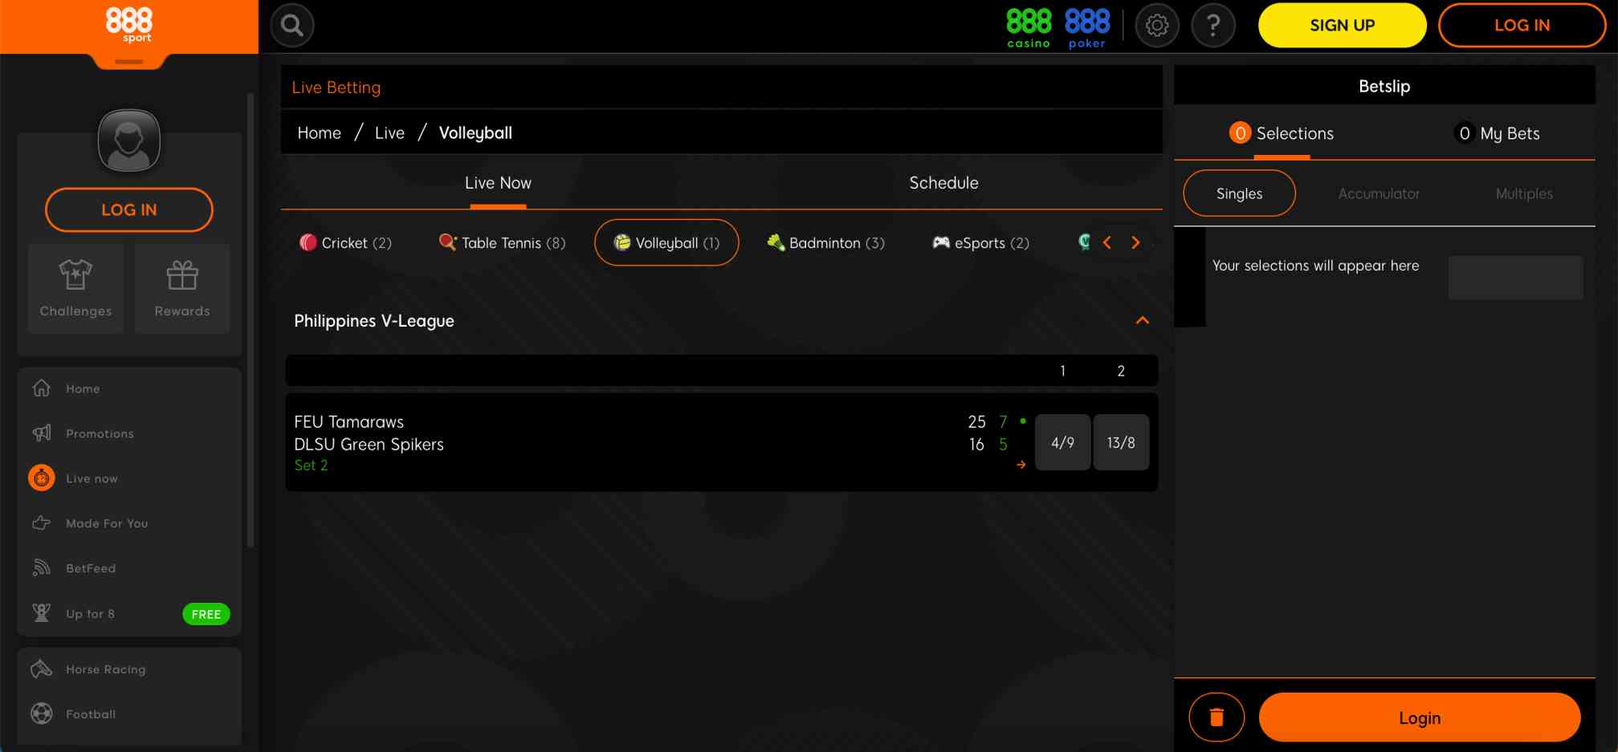Click the left chevron in sports carousel

click(1108, 242)
